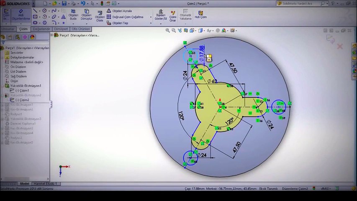The width and height of the screenshot is (357, 201).
Task: Click the Save icon in title bar
Action: (x=64, y=3)
